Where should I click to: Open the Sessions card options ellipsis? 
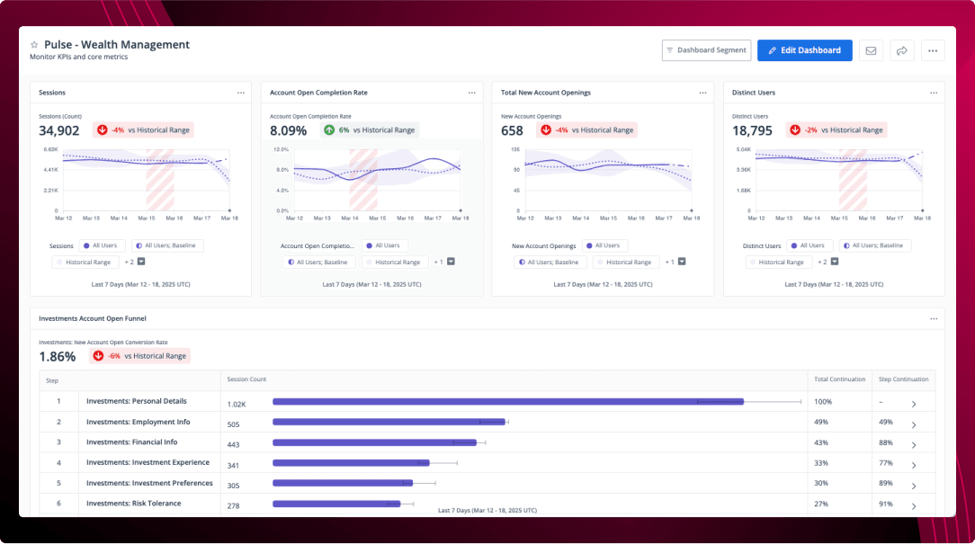(240, 92)
